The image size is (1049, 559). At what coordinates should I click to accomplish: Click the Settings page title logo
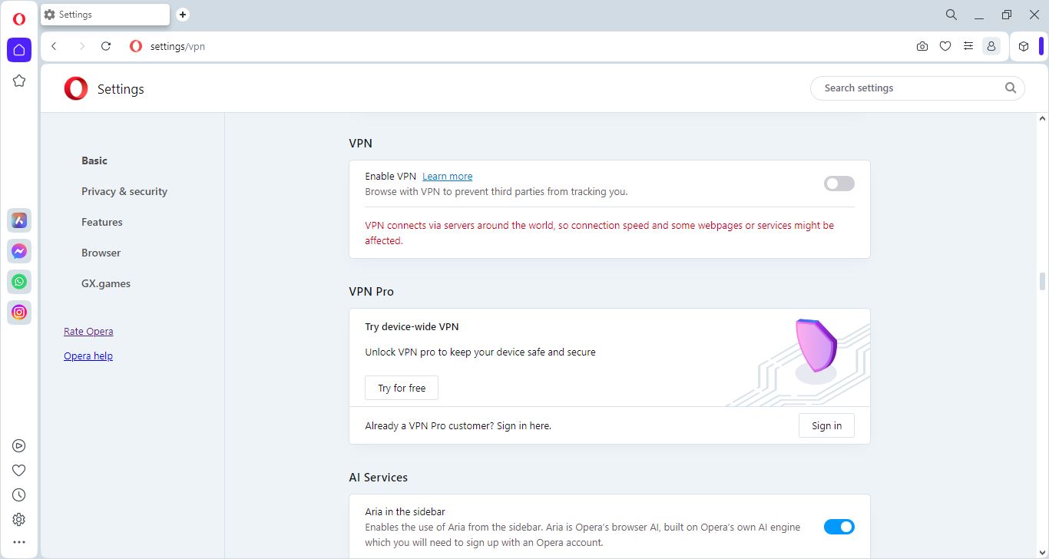76,88
